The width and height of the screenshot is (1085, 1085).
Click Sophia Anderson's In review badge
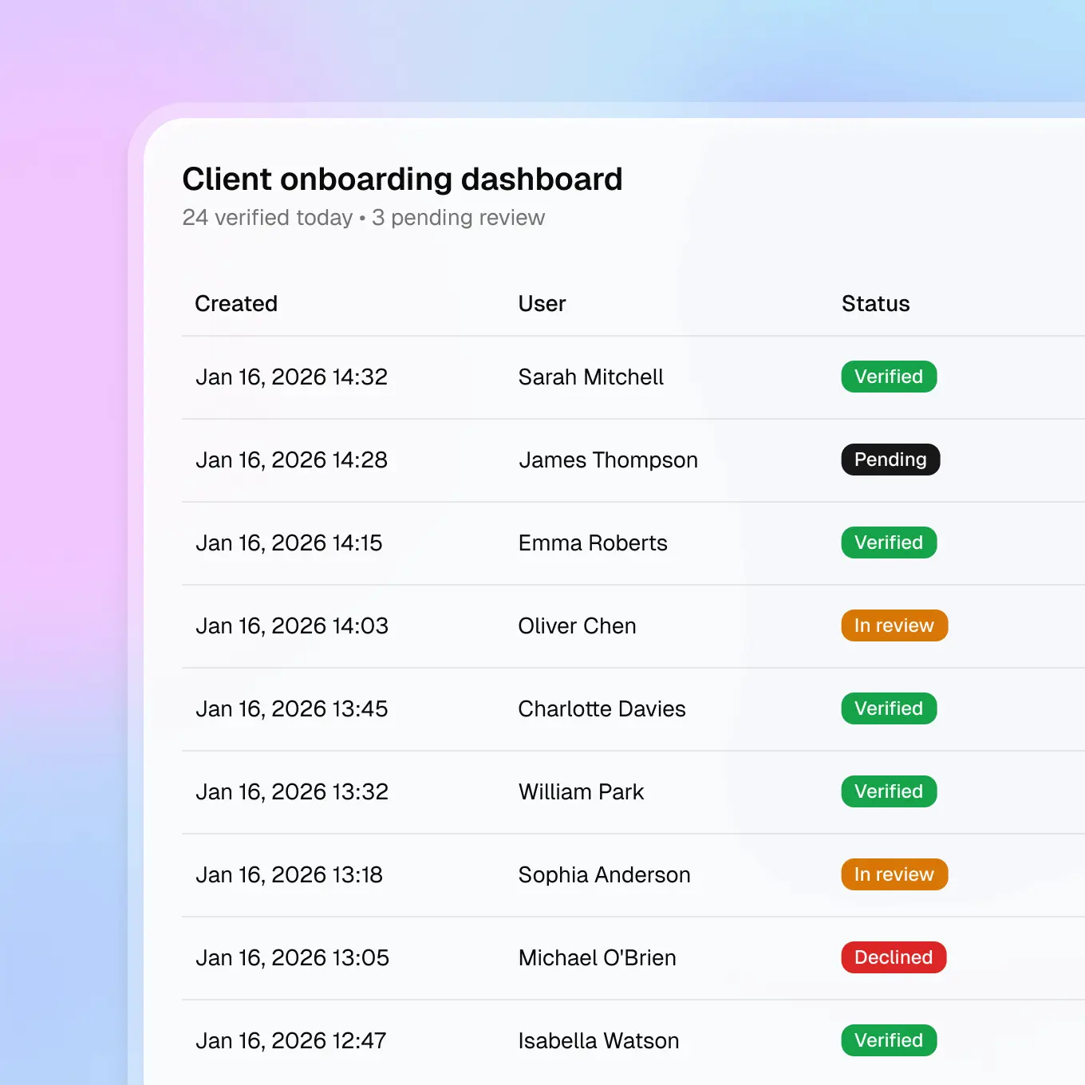894,874
